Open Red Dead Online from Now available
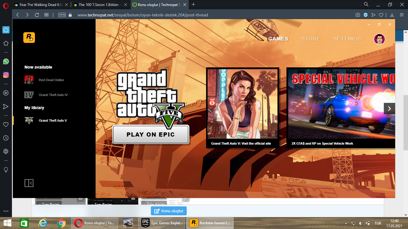This screenshot has width=408, height=229. point(44,80)
